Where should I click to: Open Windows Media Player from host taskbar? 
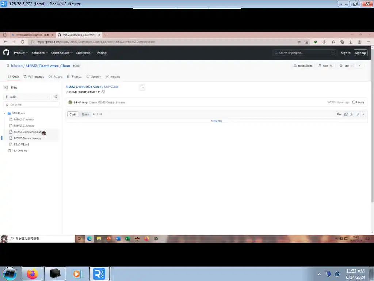pos(77,274)
